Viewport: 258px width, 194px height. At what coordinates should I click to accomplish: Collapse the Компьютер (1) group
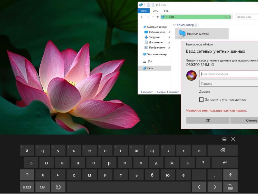pyautogui.click(x=174, y=25)
